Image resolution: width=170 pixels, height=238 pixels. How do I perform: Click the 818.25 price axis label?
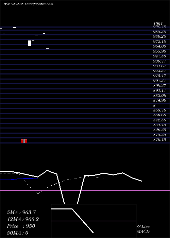click(159, 135)
